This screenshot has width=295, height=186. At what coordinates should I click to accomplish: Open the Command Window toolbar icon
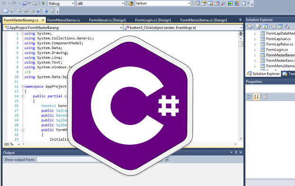[243, 3]
